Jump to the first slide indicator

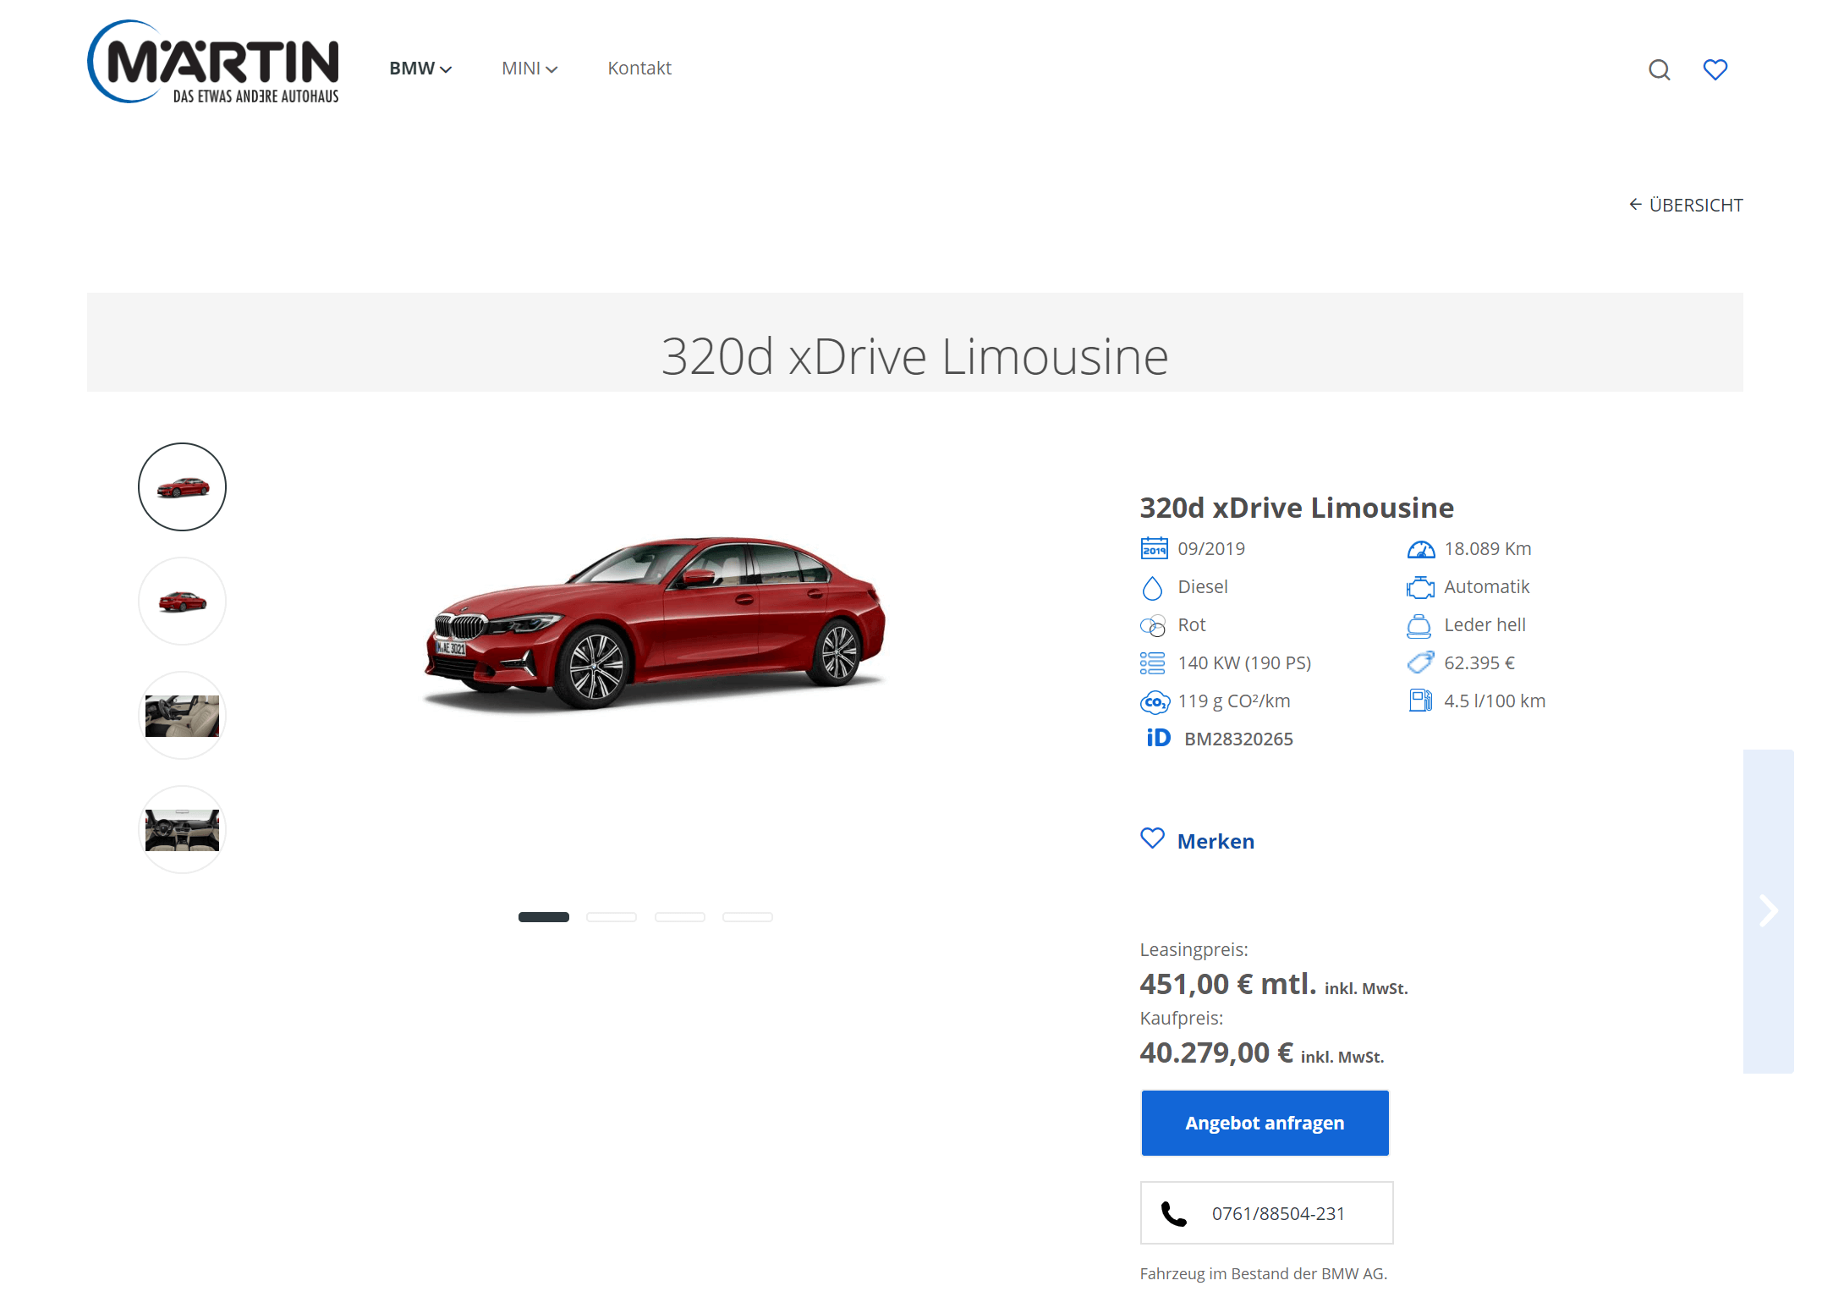tap(544, 917)
